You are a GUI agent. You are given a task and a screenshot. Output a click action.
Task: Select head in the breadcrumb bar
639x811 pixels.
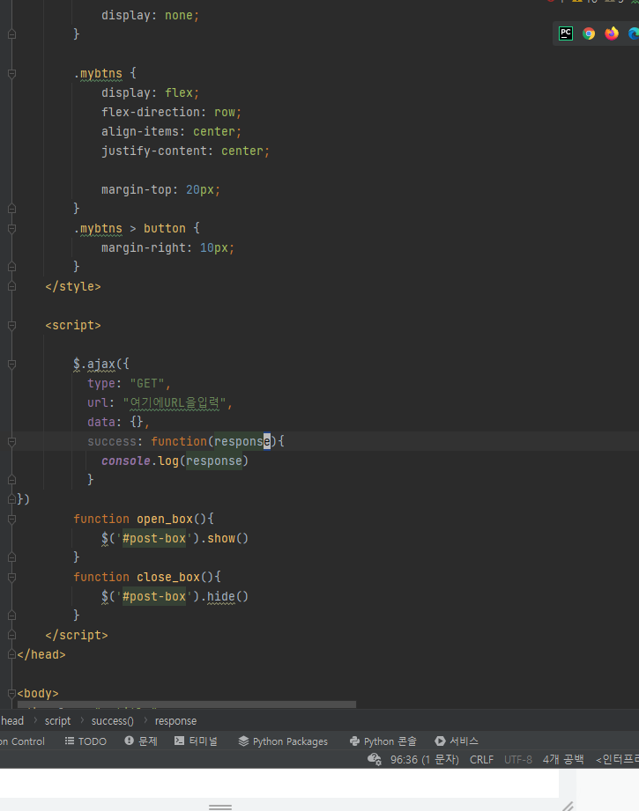coord(12,720)
